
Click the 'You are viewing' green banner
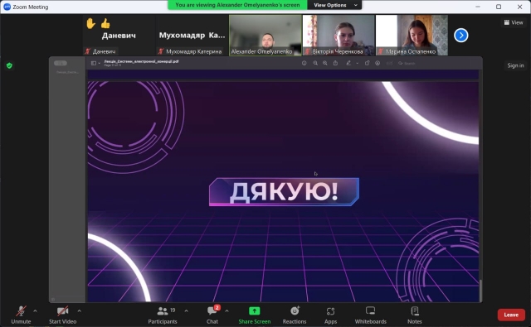tap(237, 5)
